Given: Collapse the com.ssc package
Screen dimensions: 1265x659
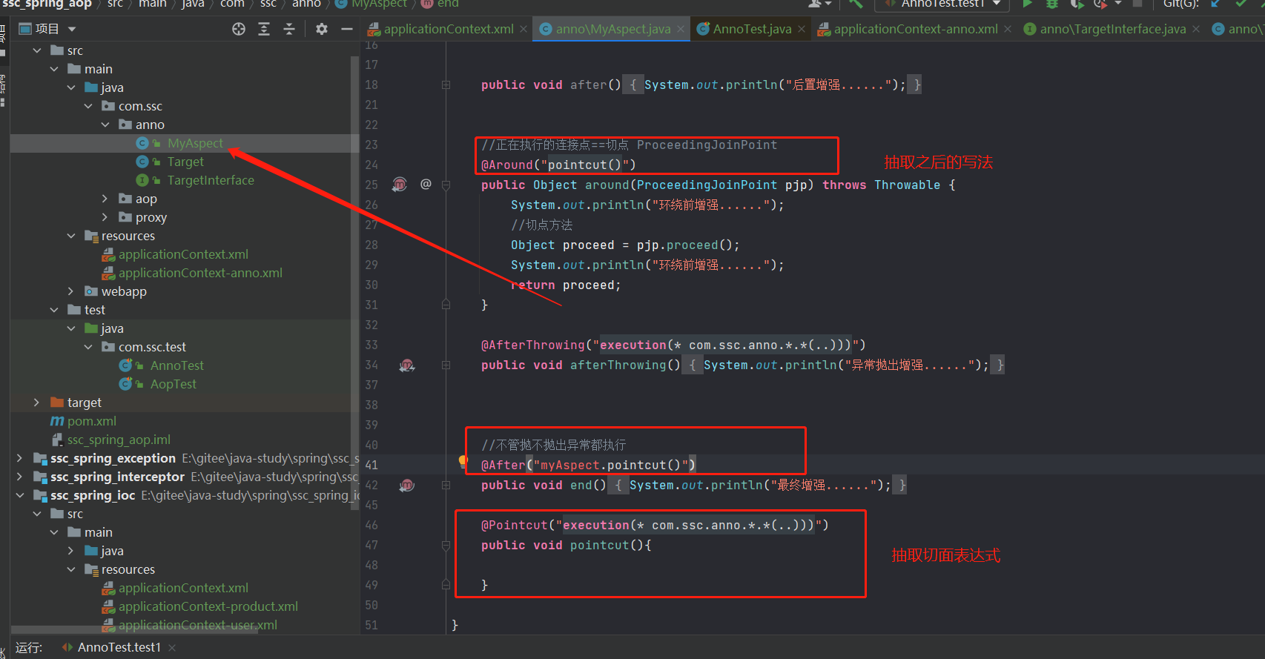Looking at the screenshot, I should pyautogui.click(x=88, y=106).
